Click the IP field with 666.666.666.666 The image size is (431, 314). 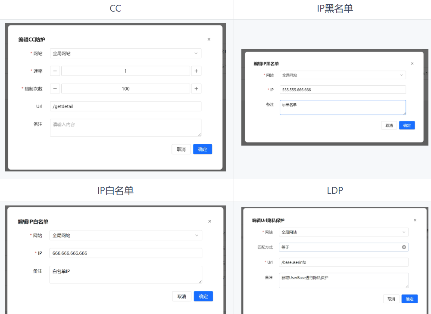tap(126, 253)
